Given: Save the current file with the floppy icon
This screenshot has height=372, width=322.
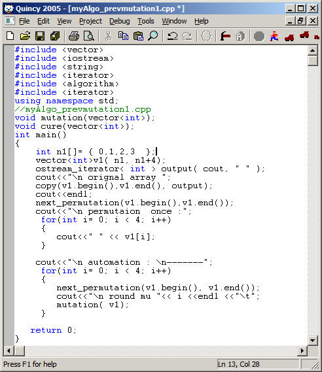Looking at the screenshot, I should tap(40, 36).
